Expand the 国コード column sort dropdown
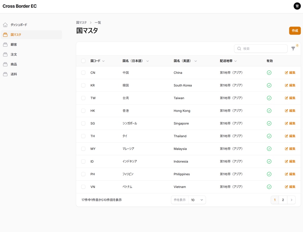Image resolution: width=303 pixels, height=232 pixels. [104, 61]
